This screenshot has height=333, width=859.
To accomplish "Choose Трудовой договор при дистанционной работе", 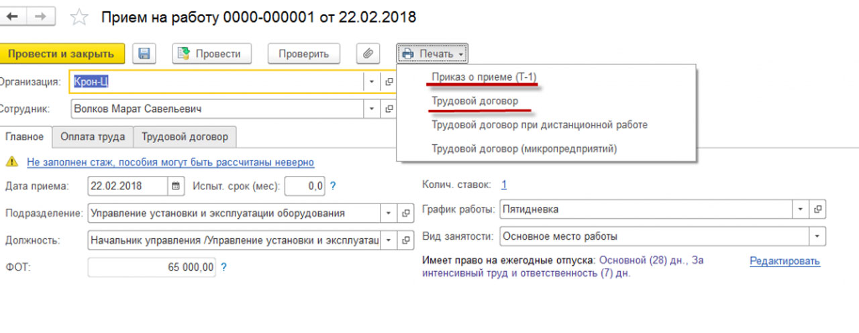I will point(539,125).
